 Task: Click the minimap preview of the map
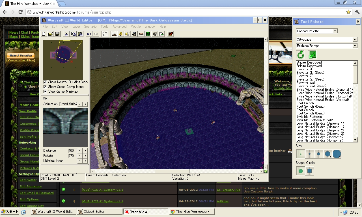63,60
